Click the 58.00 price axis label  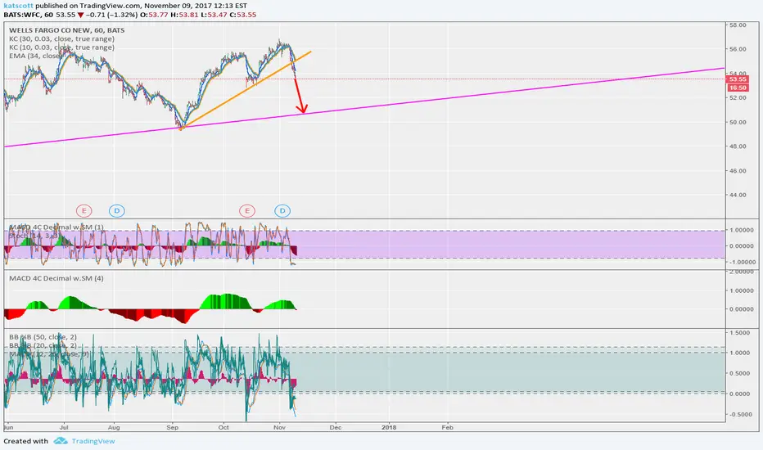coord(738,25)
